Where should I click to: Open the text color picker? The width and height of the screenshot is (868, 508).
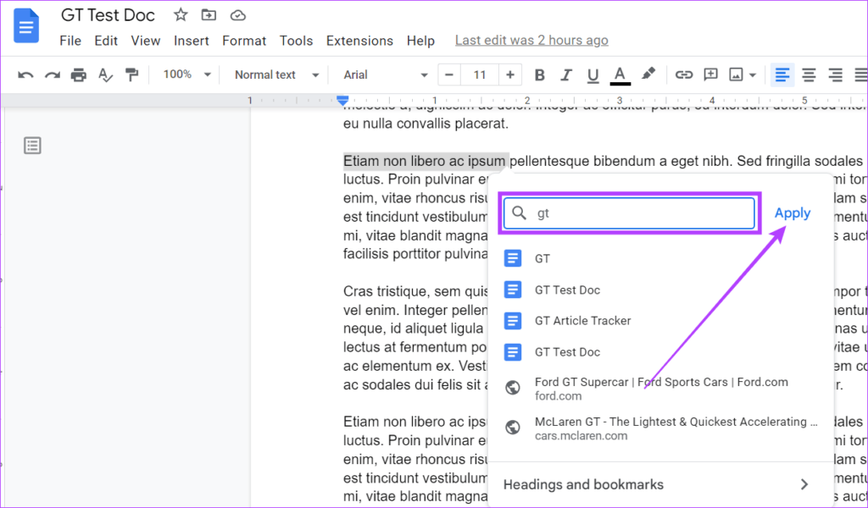[620, 75]
